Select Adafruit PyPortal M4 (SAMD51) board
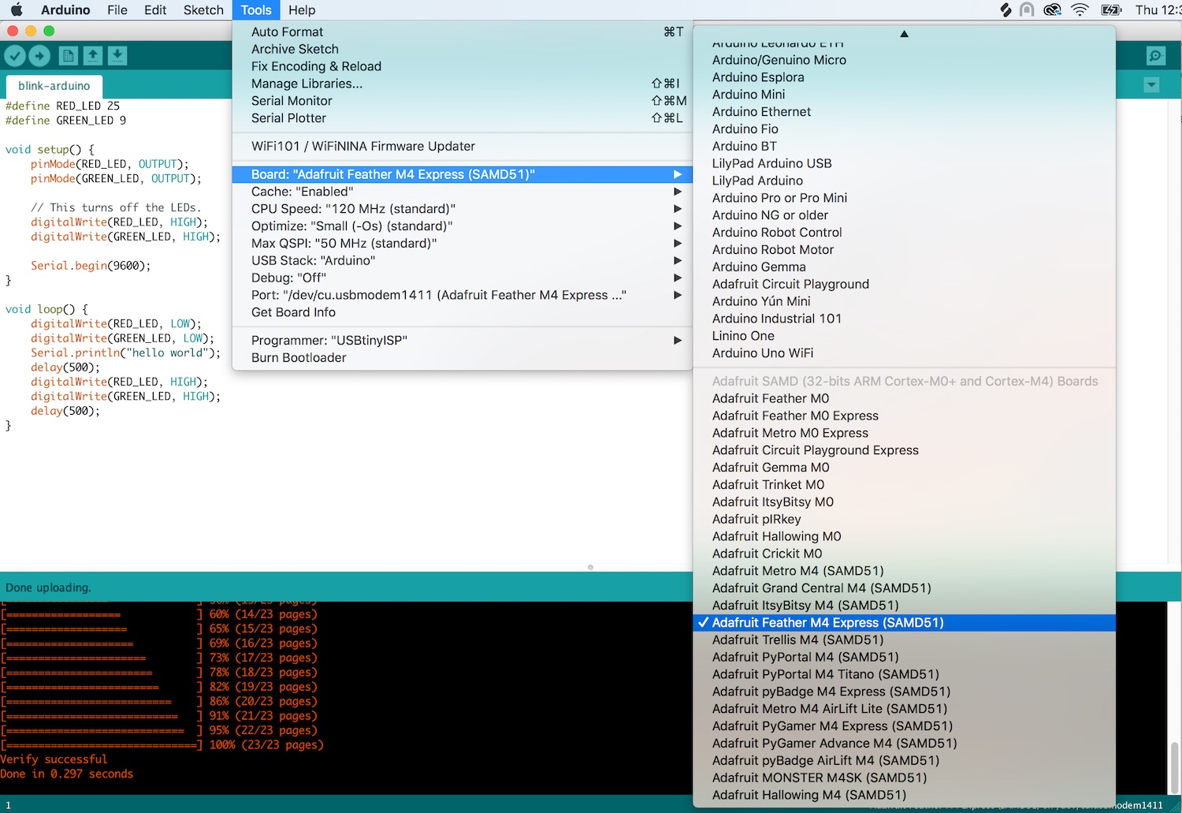The image size is (1182, 813). pyautogui.click(x=905, y=658)
